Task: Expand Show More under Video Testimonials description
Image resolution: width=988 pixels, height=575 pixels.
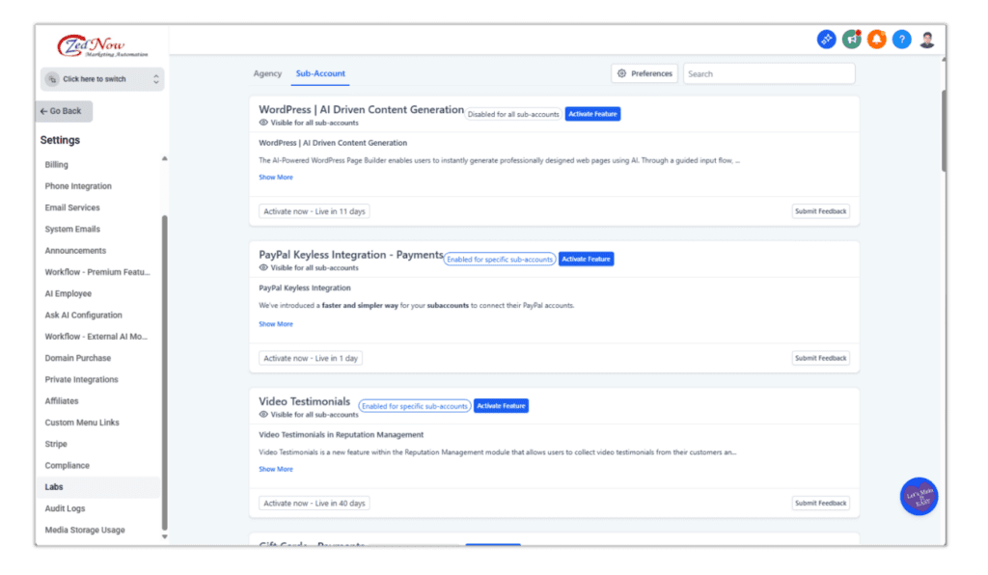Action: [276, 470]
